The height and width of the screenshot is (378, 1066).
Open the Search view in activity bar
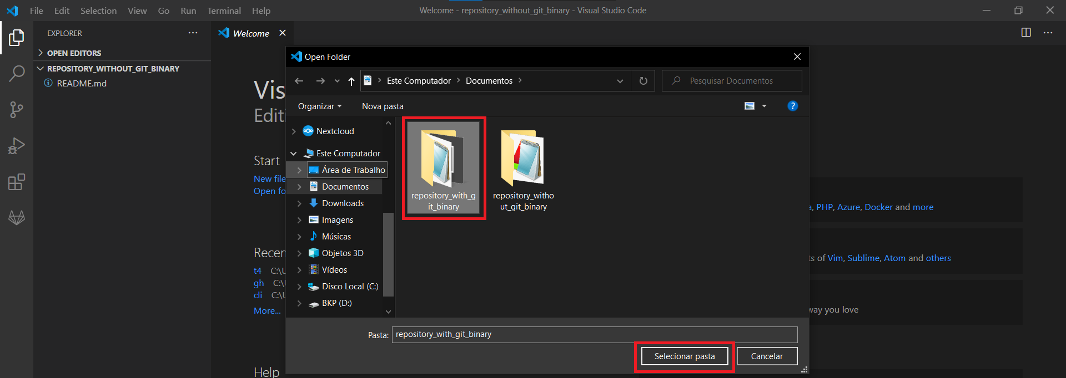(17, 73)
